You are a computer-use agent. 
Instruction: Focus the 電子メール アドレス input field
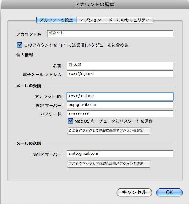click(120, 74)
